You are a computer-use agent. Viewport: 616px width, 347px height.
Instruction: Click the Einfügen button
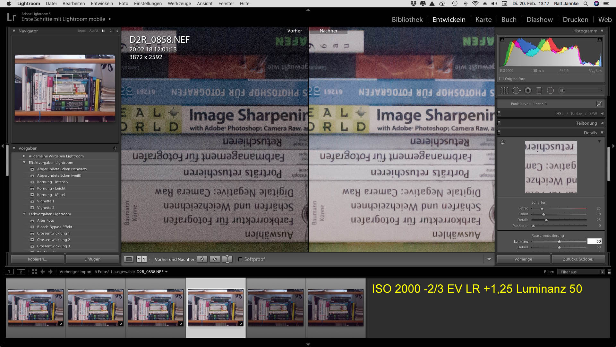[x=92, y=259]
